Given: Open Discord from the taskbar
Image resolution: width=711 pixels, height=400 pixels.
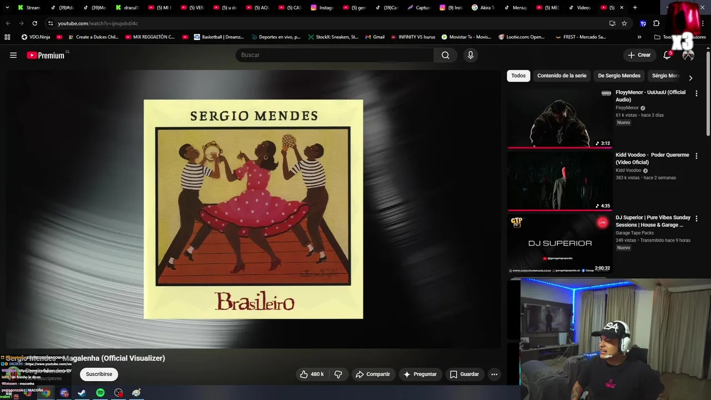Looking at the screenshot, I should tap(64, 393).
